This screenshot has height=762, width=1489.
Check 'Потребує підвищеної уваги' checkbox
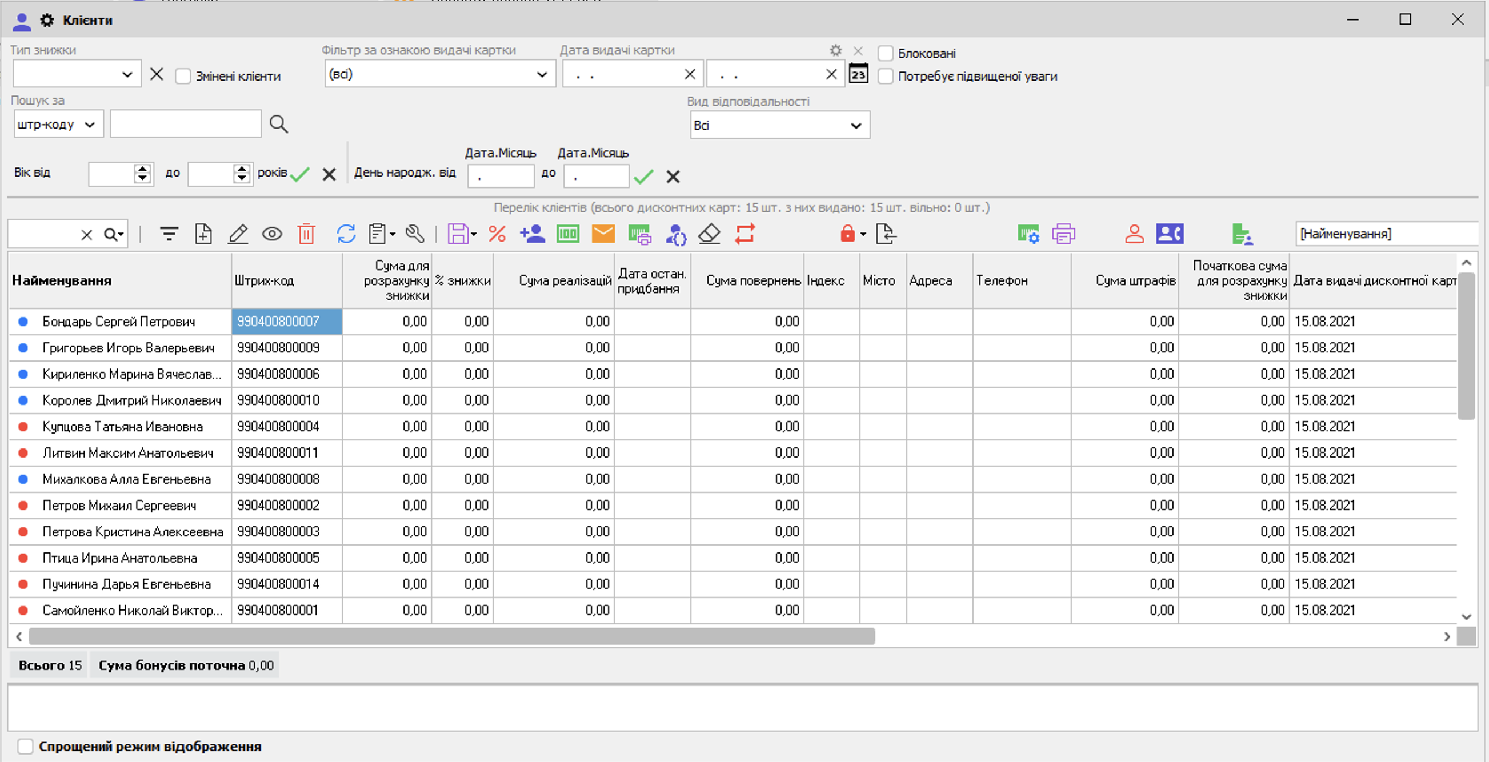click(x=886, y=77)
